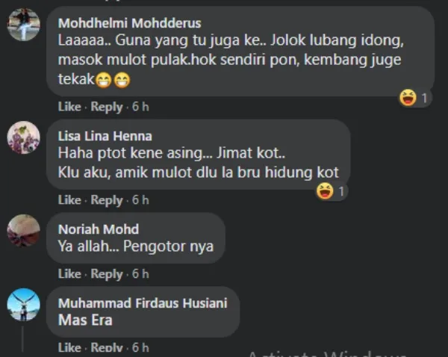This screenshot has height=357, width=448.
Task: Like Mohdhelmi Mohdderus's comment
Action: 69,107
